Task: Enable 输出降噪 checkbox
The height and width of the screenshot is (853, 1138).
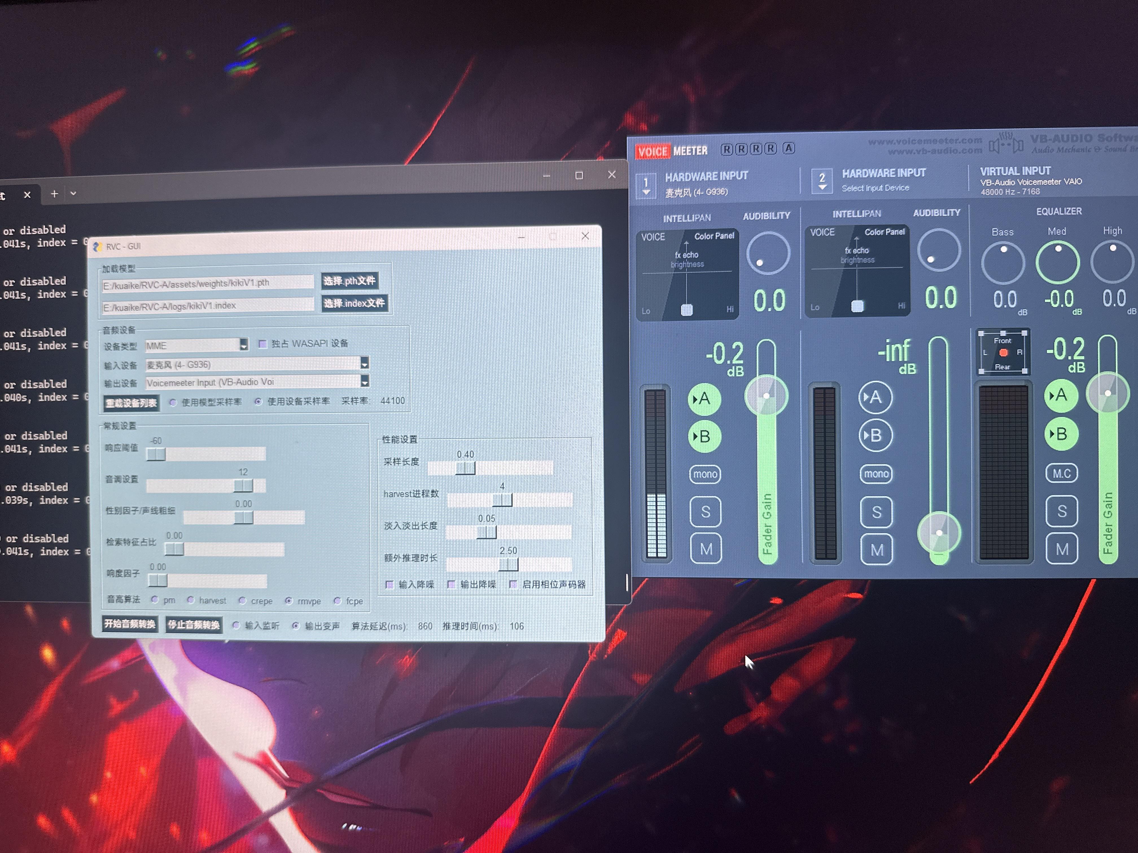Action: click(x=452, y=585)
